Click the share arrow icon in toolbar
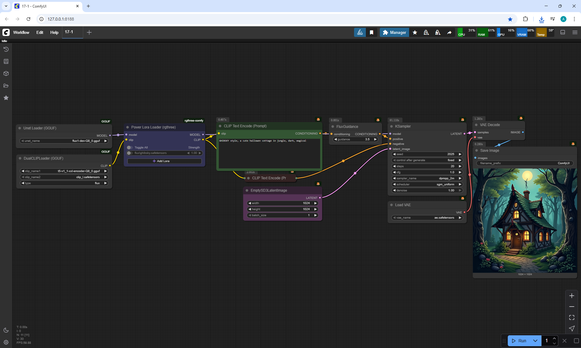The height and width of the screenshot is (348, 581). [449, 32]
